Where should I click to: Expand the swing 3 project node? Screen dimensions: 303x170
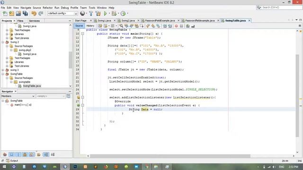pyautogui.click(x=3, y=70)
